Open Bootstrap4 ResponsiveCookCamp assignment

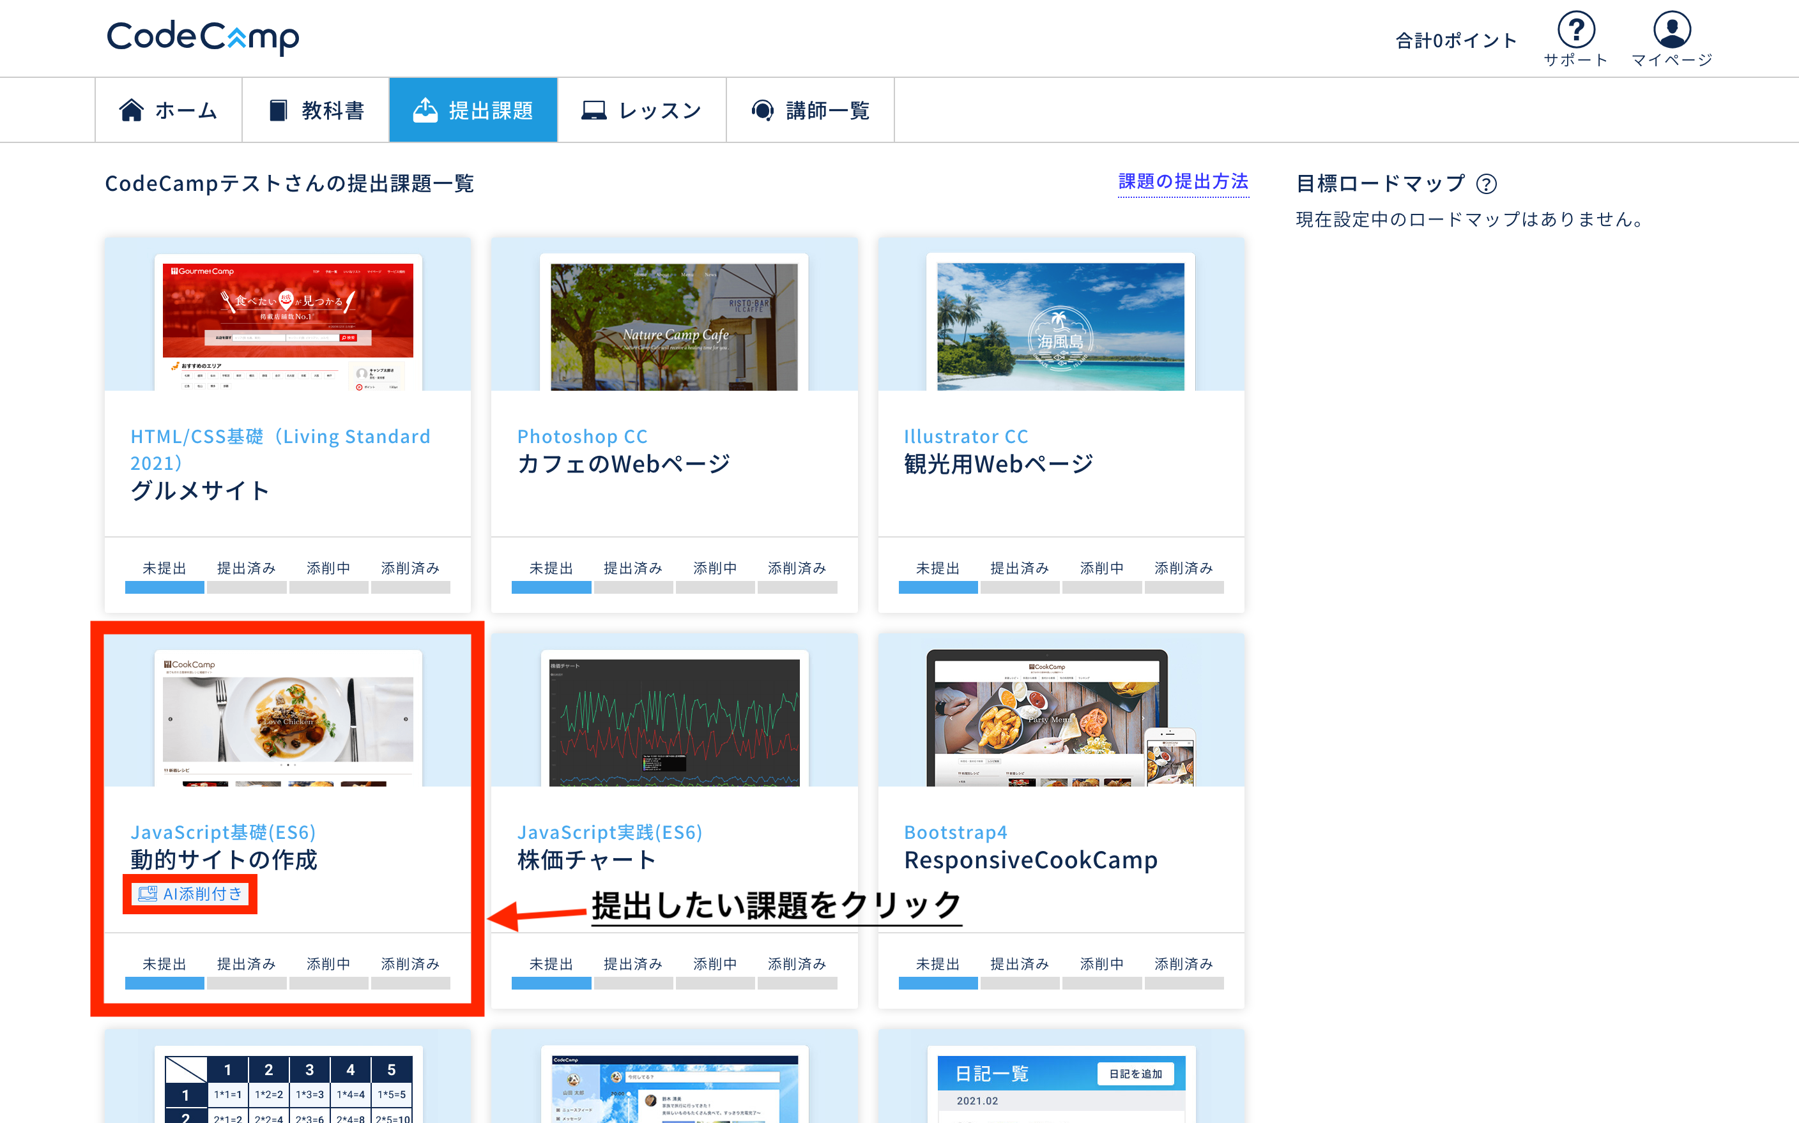click(x=1030, y=859)
